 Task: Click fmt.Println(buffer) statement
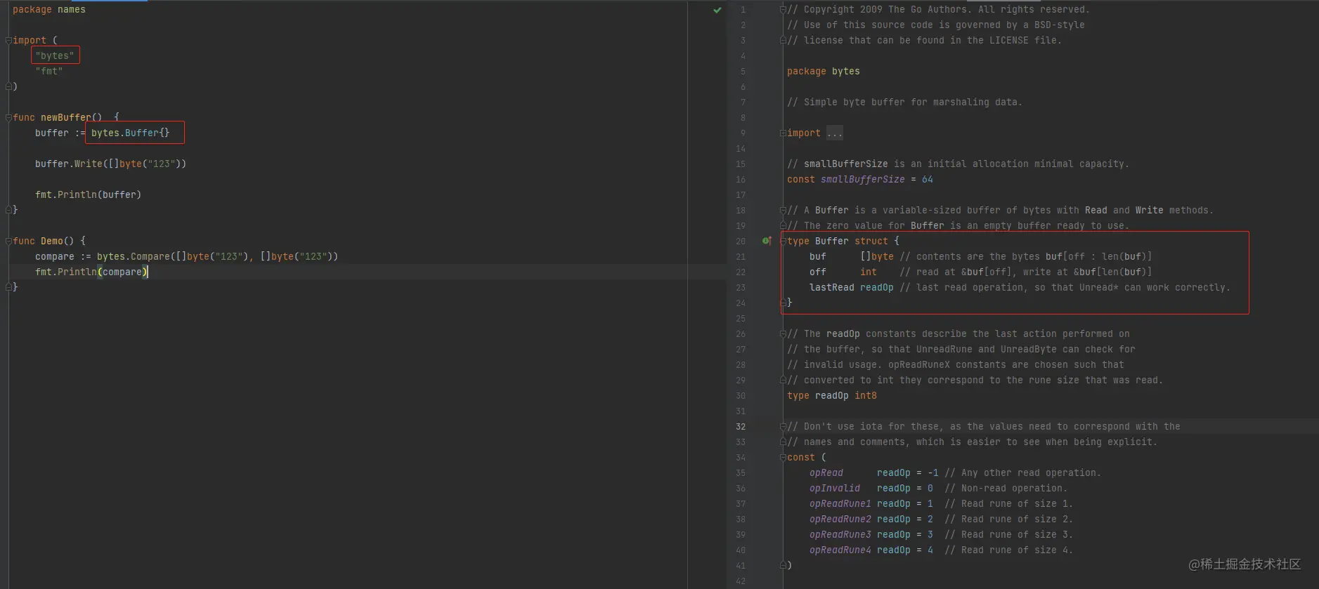(89, 195)
